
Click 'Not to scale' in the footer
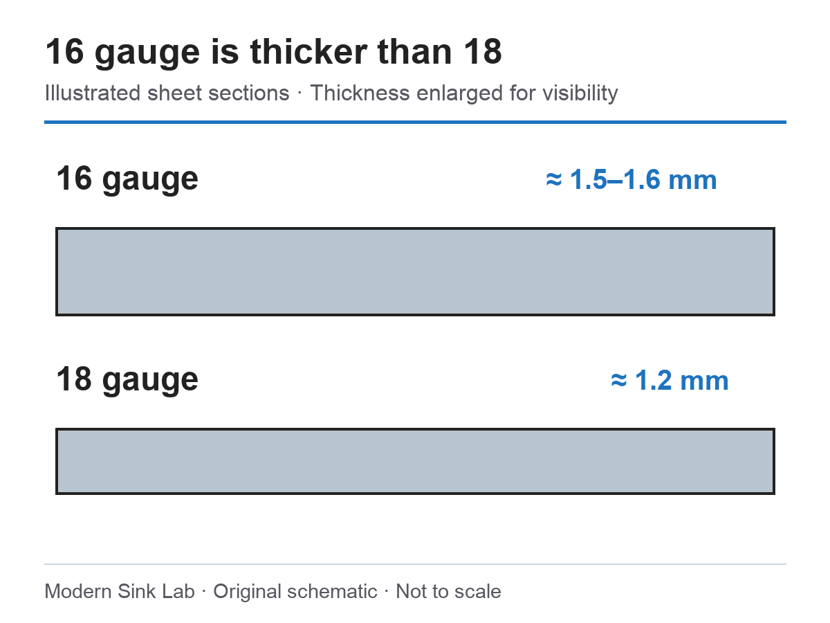point(448,592)
